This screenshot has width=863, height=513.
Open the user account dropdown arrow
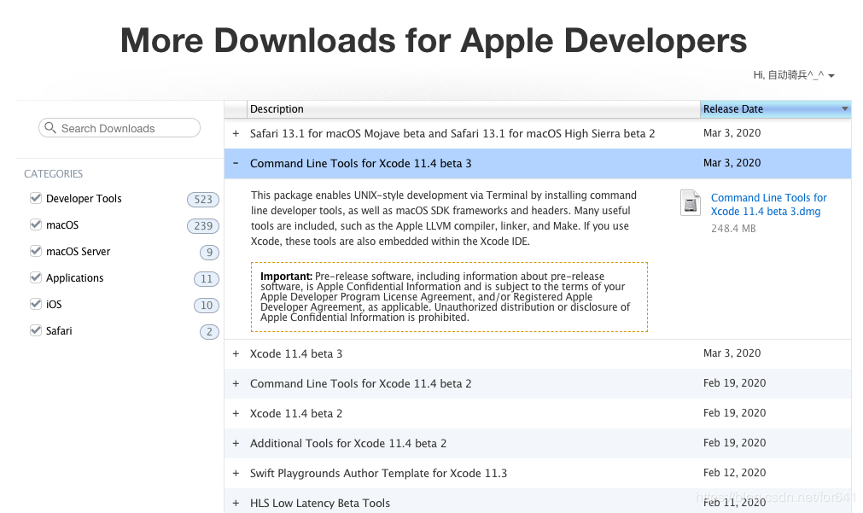pos(831,76)
